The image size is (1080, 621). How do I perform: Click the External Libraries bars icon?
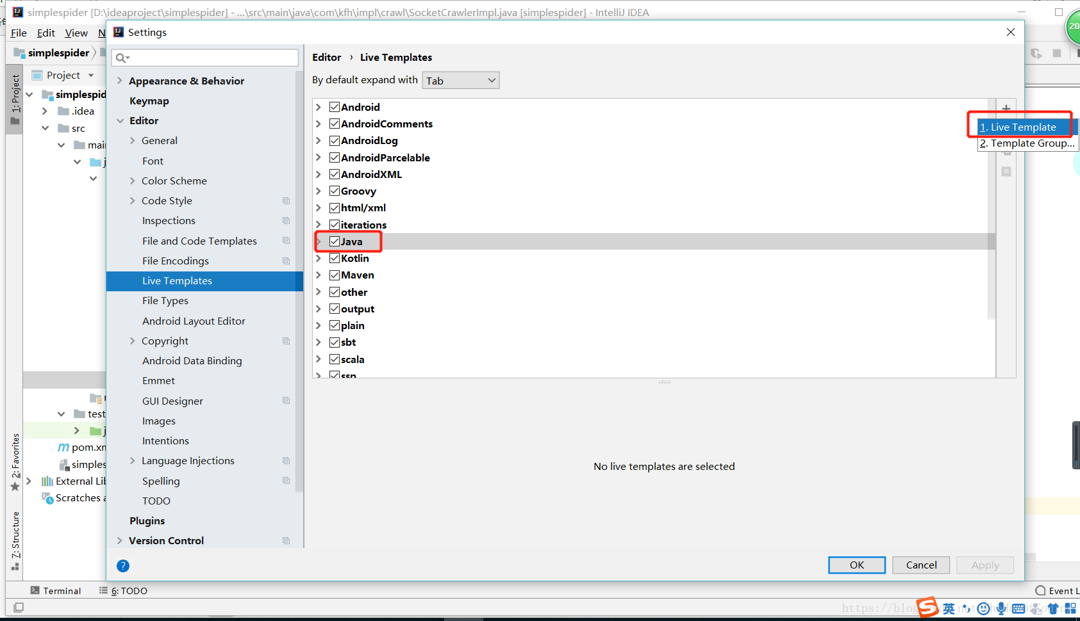(47, 481)
